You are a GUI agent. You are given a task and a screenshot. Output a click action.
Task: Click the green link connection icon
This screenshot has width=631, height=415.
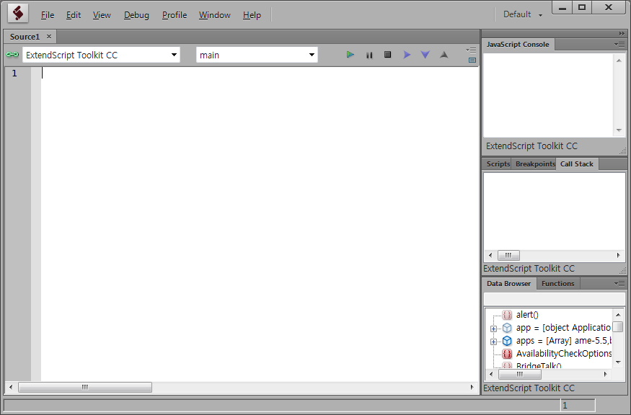[12, 55]
